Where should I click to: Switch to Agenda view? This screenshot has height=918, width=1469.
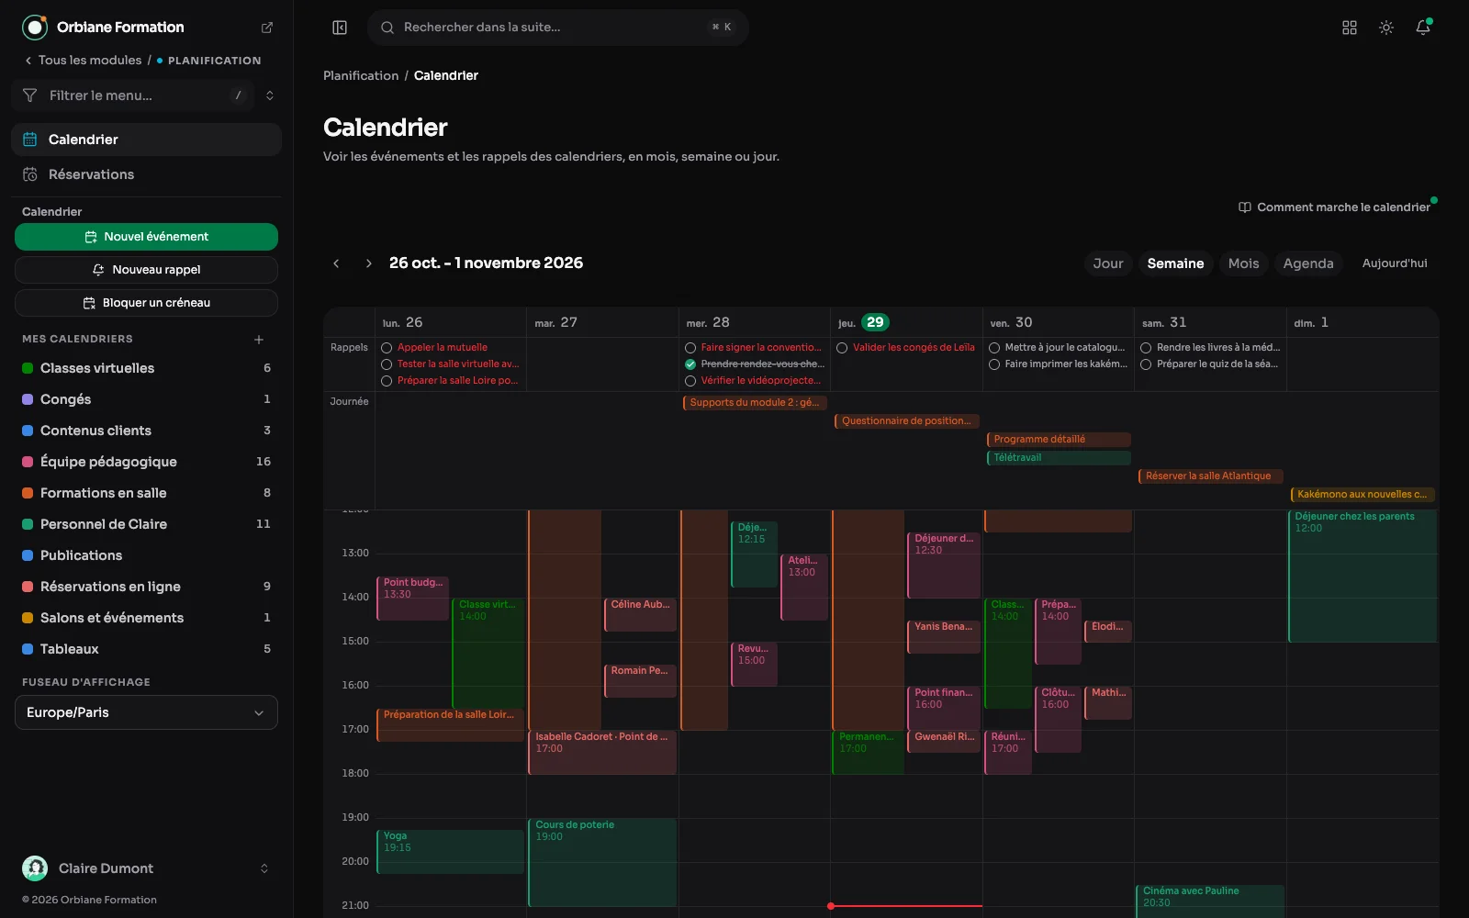pyautogui.click(x=1308, y=263)
